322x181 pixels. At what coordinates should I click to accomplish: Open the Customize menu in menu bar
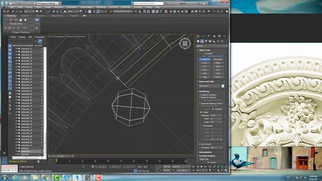(x=125, y=7)
